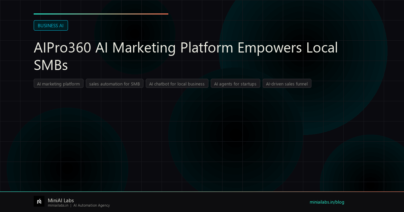Click the AIPro360 AI Marketing Platform headline
The height and width of the screenshot is (212, 404).
coord(186,57)
